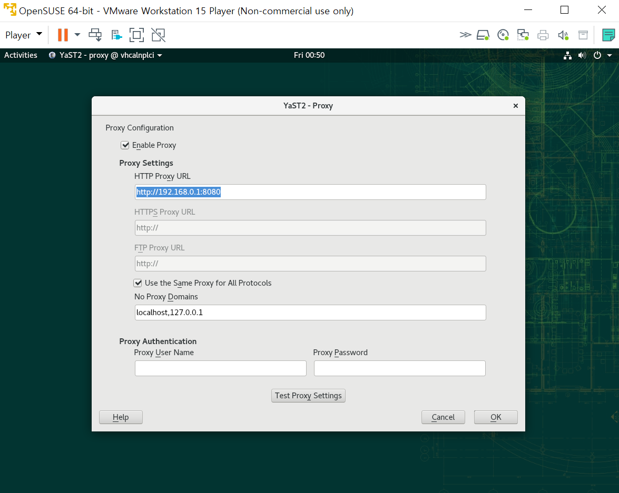Viewport: 619px width, 493px height.
Task: Enter full screen mode in VMware
Action: coord(136,35)
